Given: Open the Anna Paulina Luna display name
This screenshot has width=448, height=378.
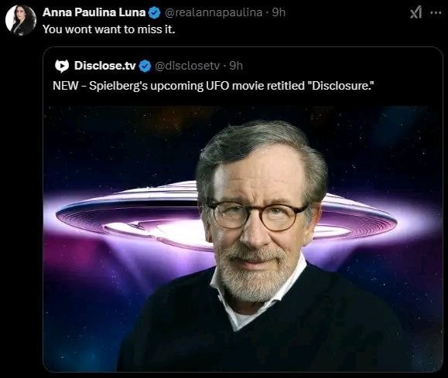Looking at the screenshot, I should click(94, 12).
